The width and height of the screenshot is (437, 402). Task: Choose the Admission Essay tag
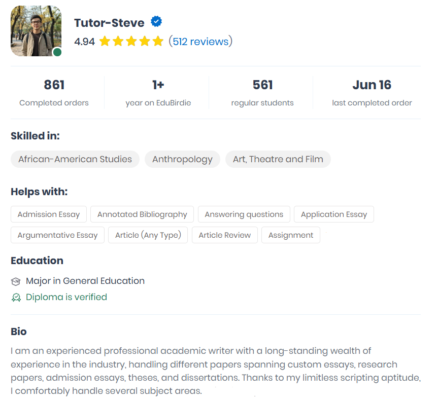click(49, 214)
